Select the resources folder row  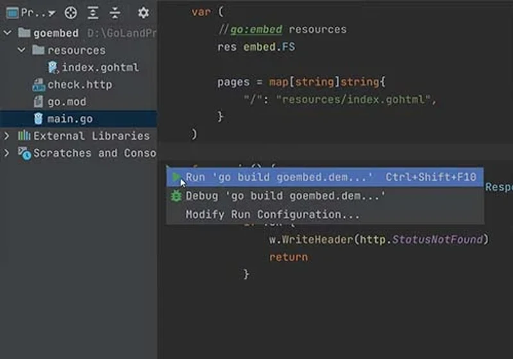tap(78, 50)
